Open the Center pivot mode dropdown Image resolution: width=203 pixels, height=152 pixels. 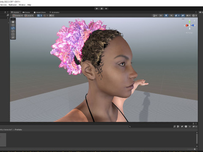tap(18, 16)
